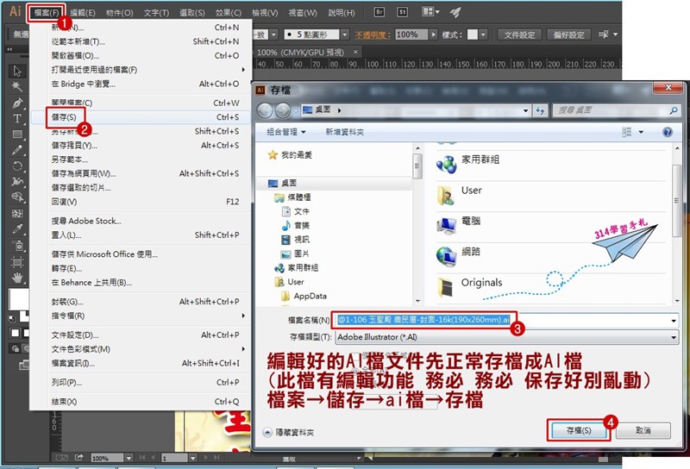690x469 pixels.
Task: Select the Pen tool
Action: (17, 103)
